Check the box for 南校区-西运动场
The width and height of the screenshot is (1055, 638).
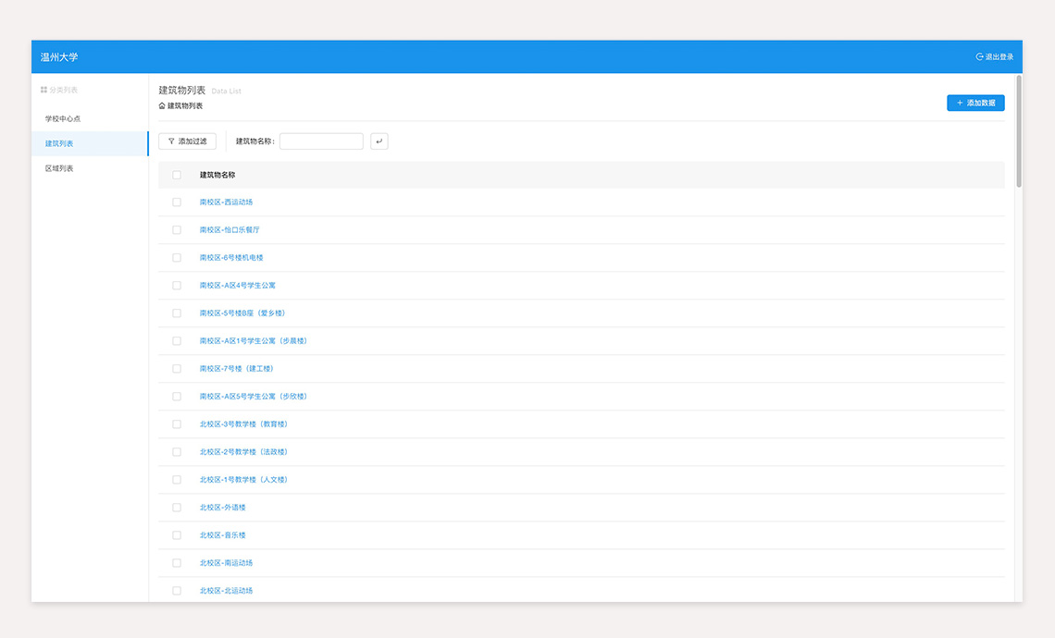[177, 202]
